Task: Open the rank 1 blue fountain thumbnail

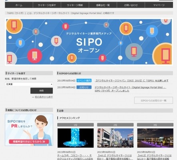Action: [x=76, y=138]
